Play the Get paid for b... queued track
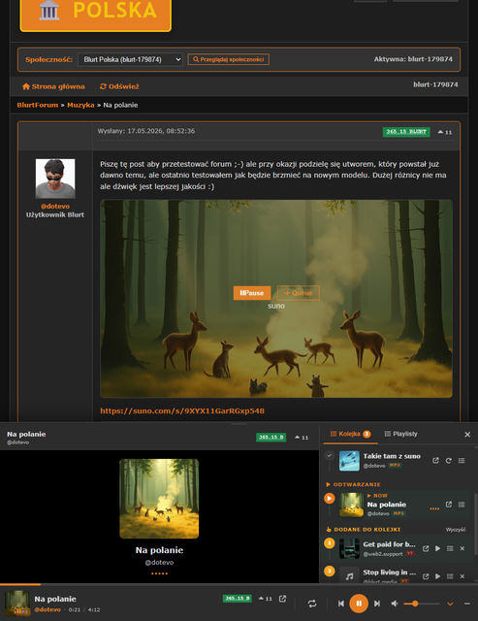The height and width of the screenshot is (621, 478). click(x=437, y=548)
